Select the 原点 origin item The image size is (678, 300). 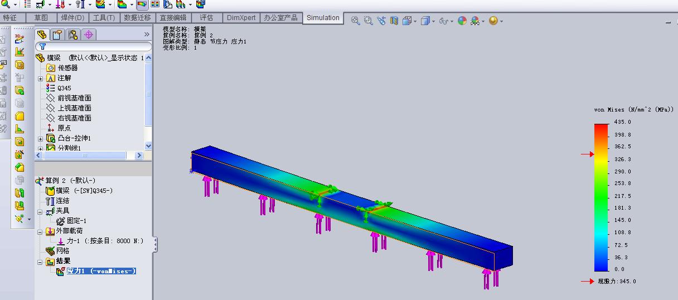coord(59,128)
